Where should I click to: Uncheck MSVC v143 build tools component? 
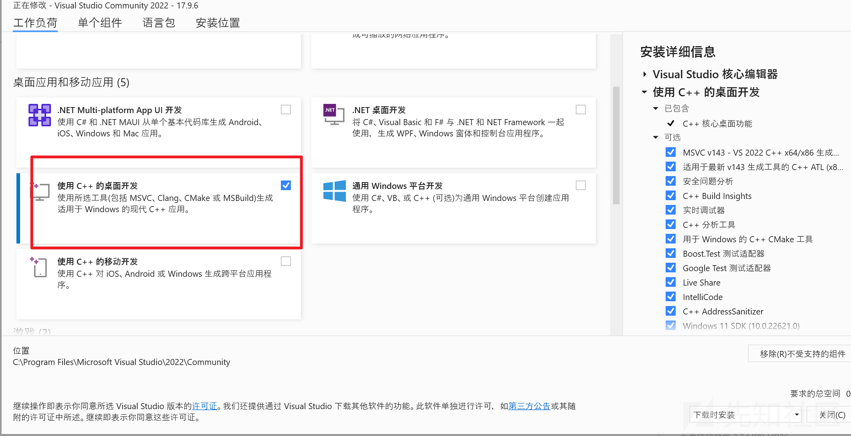pos(670,152)
